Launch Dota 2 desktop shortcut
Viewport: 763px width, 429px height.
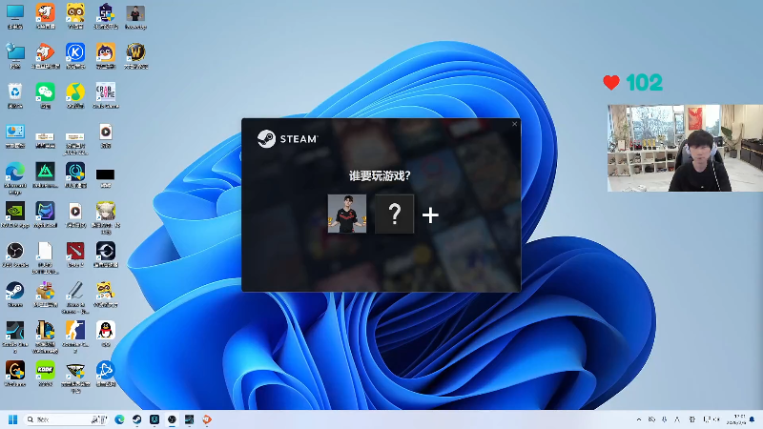(x=75, y=255)
